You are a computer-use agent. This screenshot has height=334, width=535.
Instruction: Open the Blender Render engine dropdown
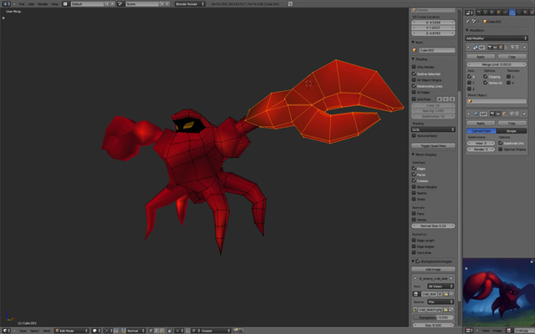coord(192,3)
